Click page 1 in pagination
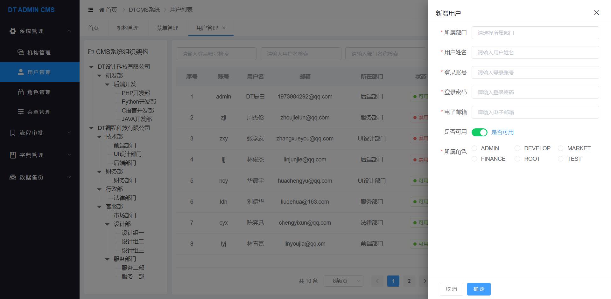 (393, 281)
